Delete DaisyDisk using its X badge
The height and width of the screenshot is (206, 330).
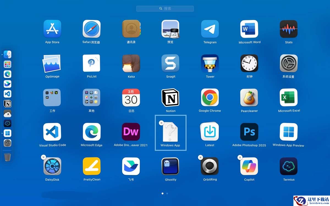pyautogui.click(x=43, y=157)
